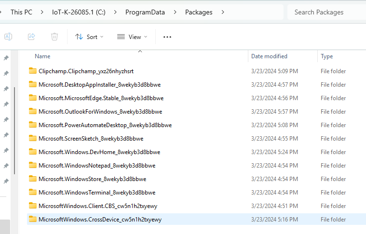Click folder icon of MicrosoftWindows.CrossDevice row

tap(33, 219)
